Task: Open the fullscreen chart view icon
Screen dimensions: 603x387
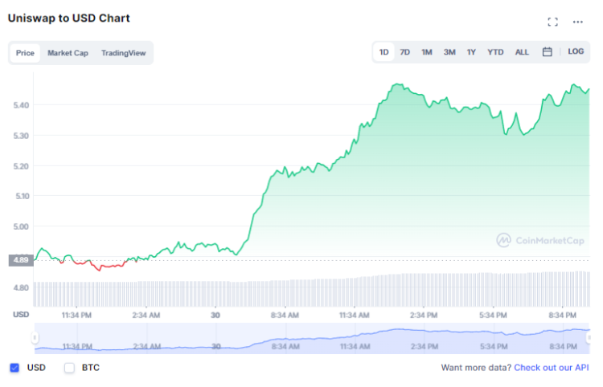Action: (552, 22)
